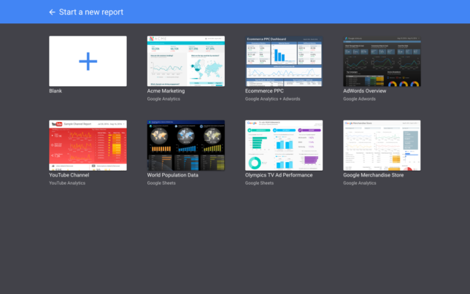Screen dimensions: 470x294
Task: Click the back arrow icon in header
Action: (x=52, y=12)
